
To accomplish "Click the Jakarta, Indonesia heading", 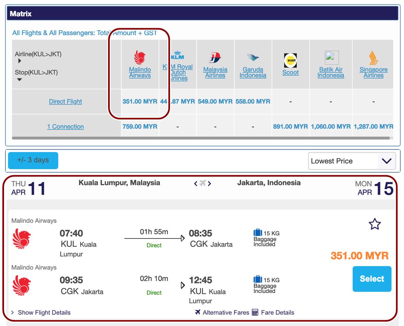I will click(x=269, y=183).
